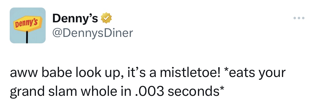Viewport: 316px width, 109px height.
Task: Click the gold verified badge beside Denny's
Action: [x=106, y=18]
